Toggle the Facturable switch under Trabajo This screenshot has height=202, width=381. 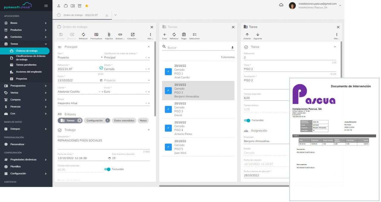pyautogui.click(x=107, y=169)
